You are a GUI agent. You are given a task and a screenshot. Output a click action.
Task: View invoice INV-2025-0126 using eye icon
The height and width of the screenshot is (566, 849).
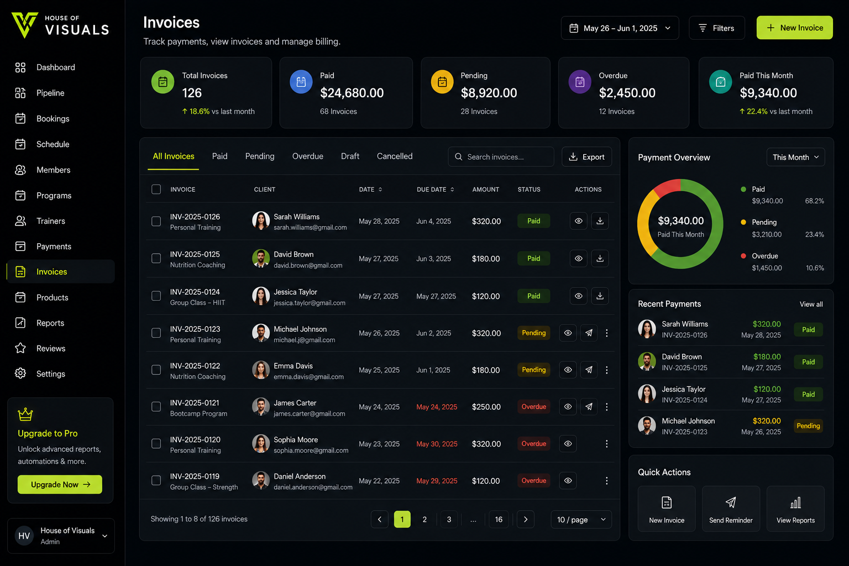click(579, 221)
